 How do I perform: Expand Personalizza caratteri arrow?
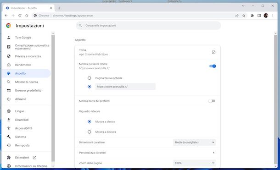pyautogui.click(x=213, y=153)
